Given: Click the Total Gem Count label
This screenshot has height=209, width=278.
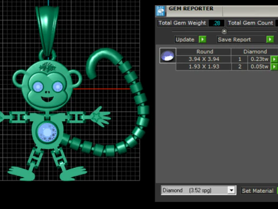Looking at the screenshot, I should coord(250,23).
